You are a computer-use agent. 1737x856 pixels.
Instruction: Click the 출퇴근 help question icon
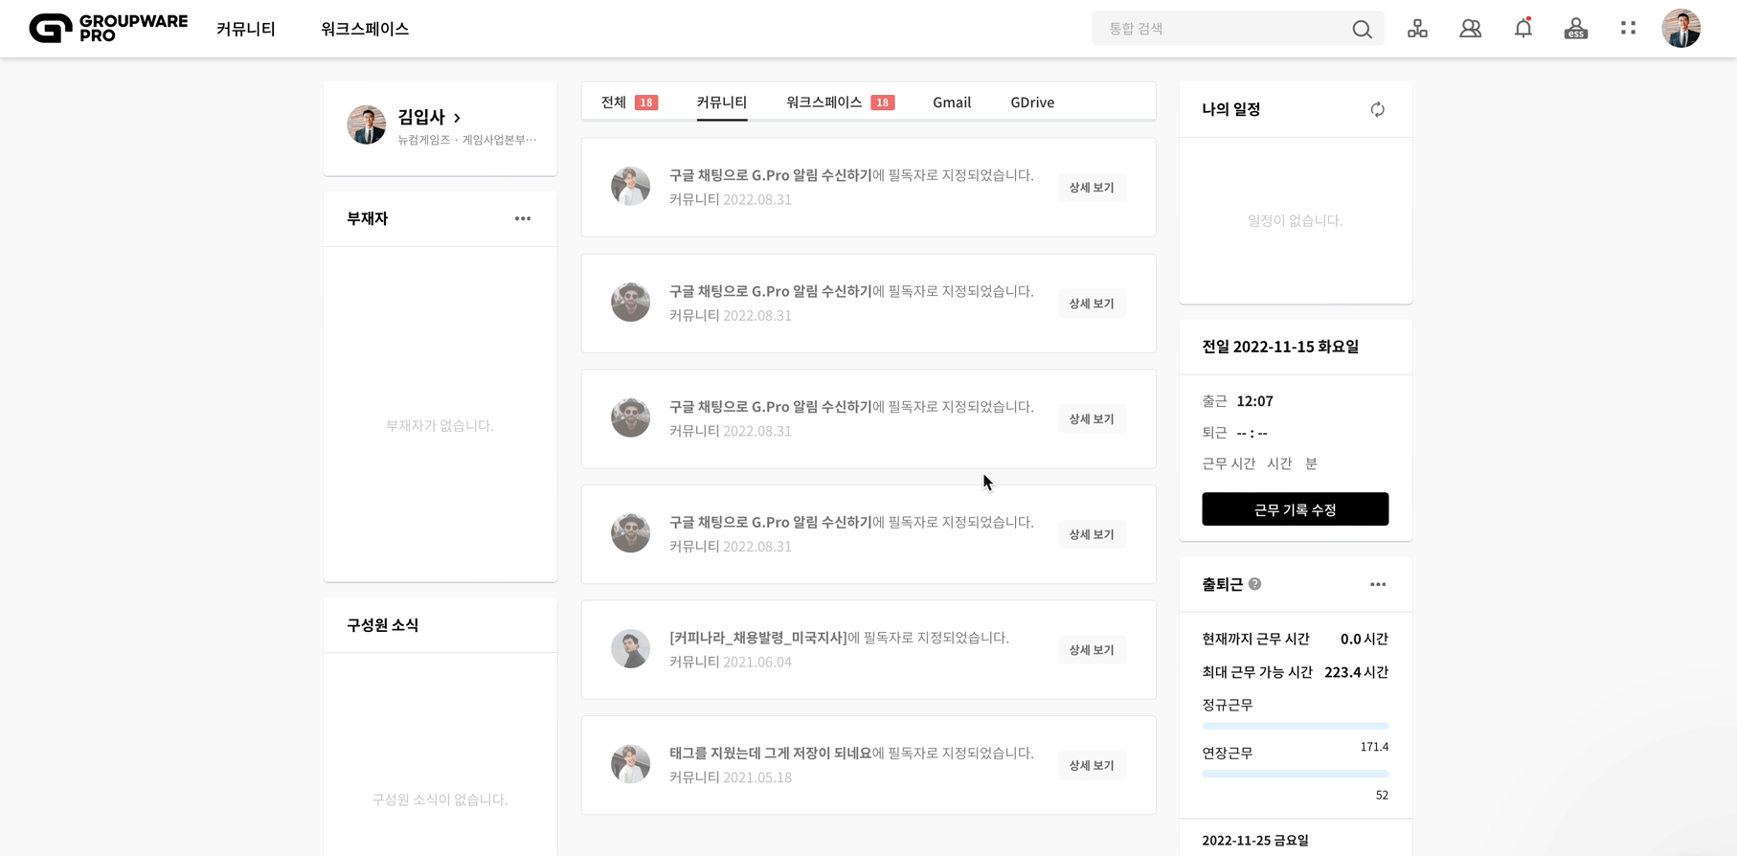point(1254,584)
